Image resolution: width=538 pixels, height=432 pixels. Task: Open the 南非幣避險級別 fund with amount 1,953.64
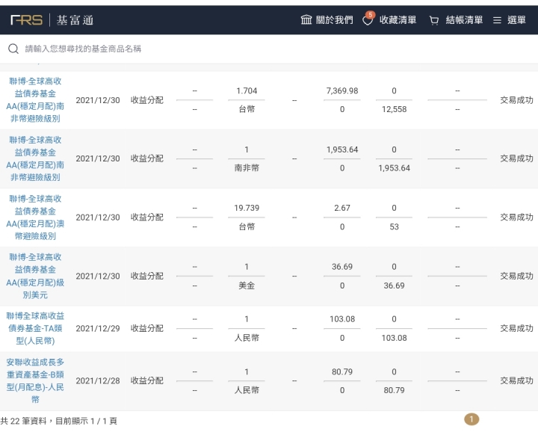tap(35, 158)
